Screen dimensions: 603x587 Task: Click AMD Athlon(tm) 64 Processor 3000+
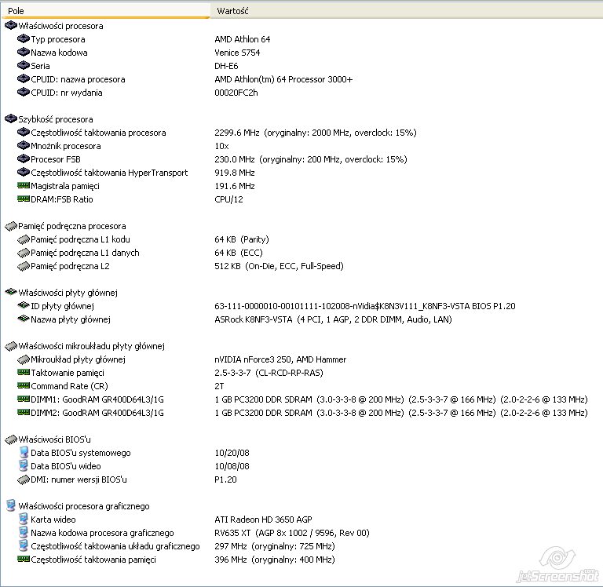point(283,79)
